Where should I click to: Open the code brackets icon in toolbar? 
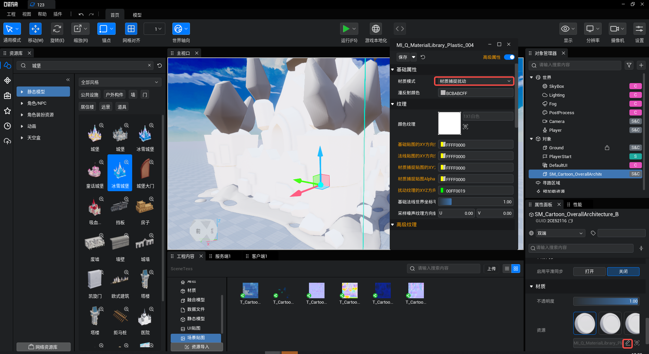(x=400, y=29)
